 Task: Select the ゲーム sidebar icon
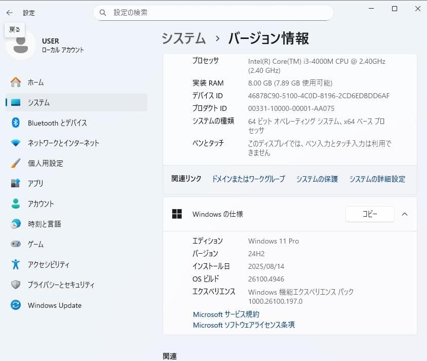click(33, 244)
